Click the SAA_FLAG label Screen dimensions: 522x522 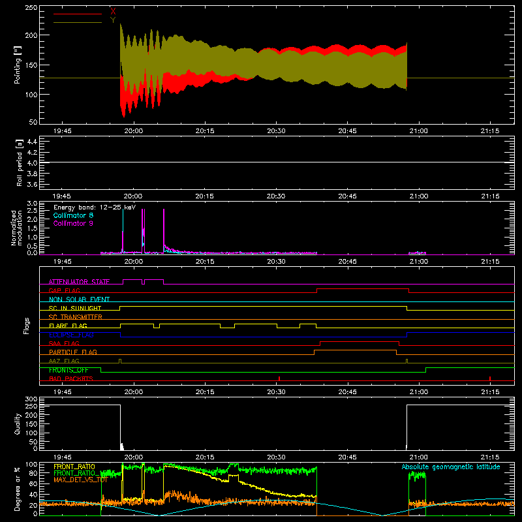[64, 343]
